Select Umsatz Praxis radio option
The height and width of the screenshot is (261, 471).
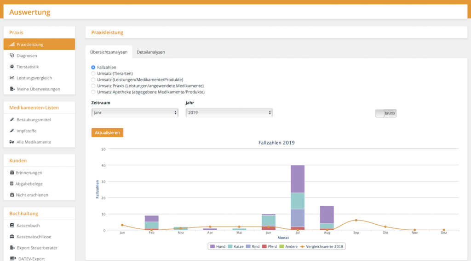click(93, 86)
